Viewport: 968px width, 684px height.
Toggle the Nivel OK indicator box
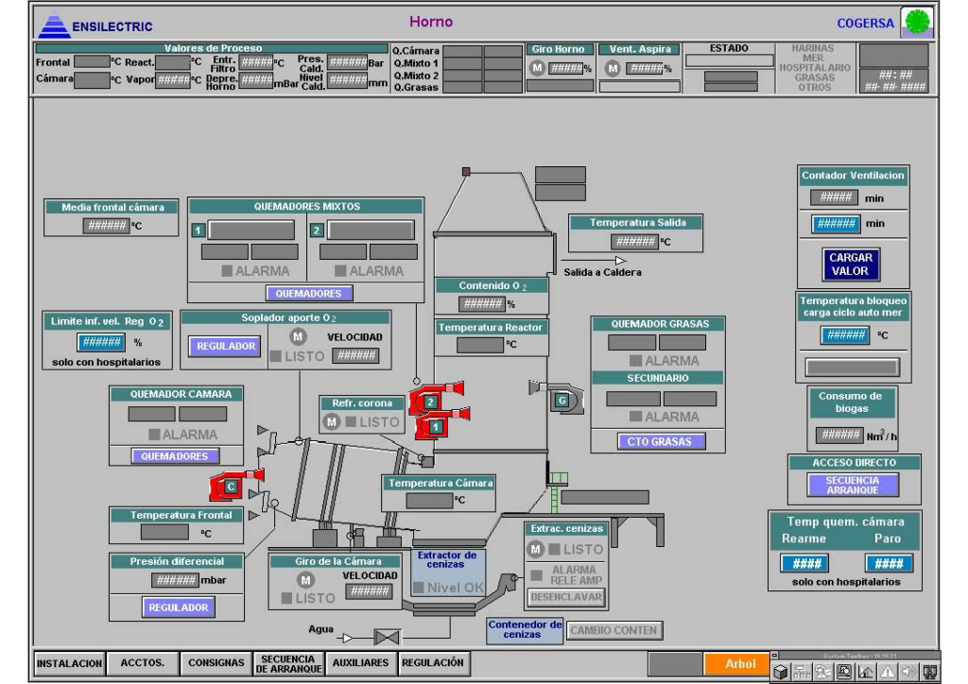point(419,588)
